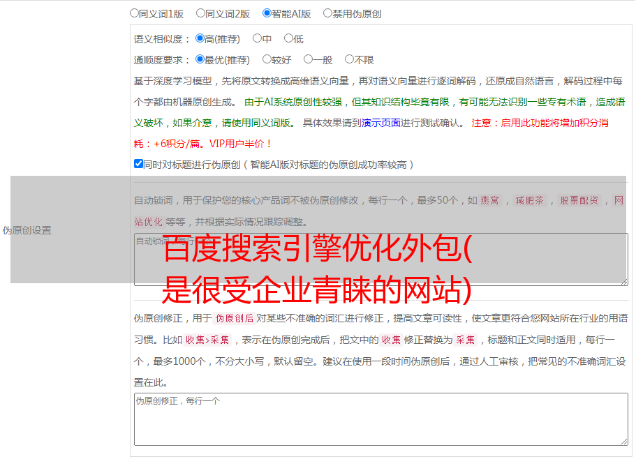Select the 同义词1版 radio option

click(x=134, y=13)
